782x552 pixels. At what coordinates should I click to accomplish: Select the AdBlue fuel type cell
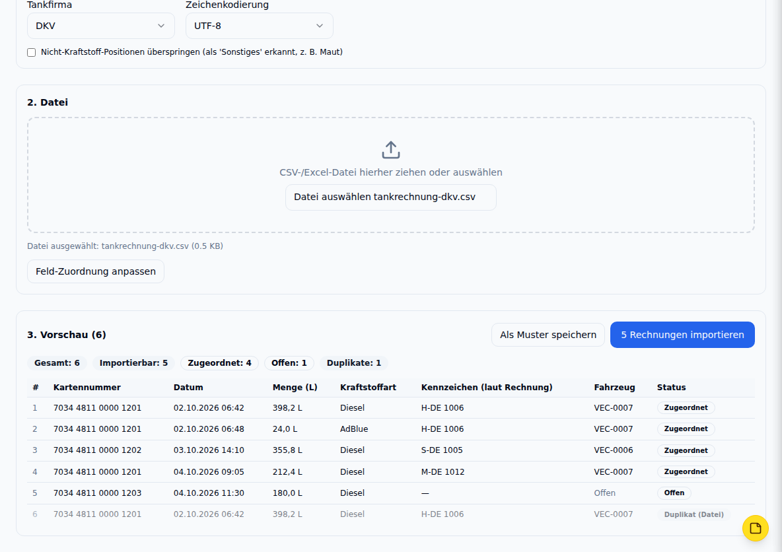354,429
